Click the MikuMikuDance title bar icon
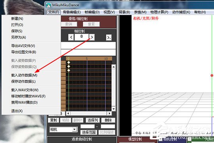 point(48,5)
